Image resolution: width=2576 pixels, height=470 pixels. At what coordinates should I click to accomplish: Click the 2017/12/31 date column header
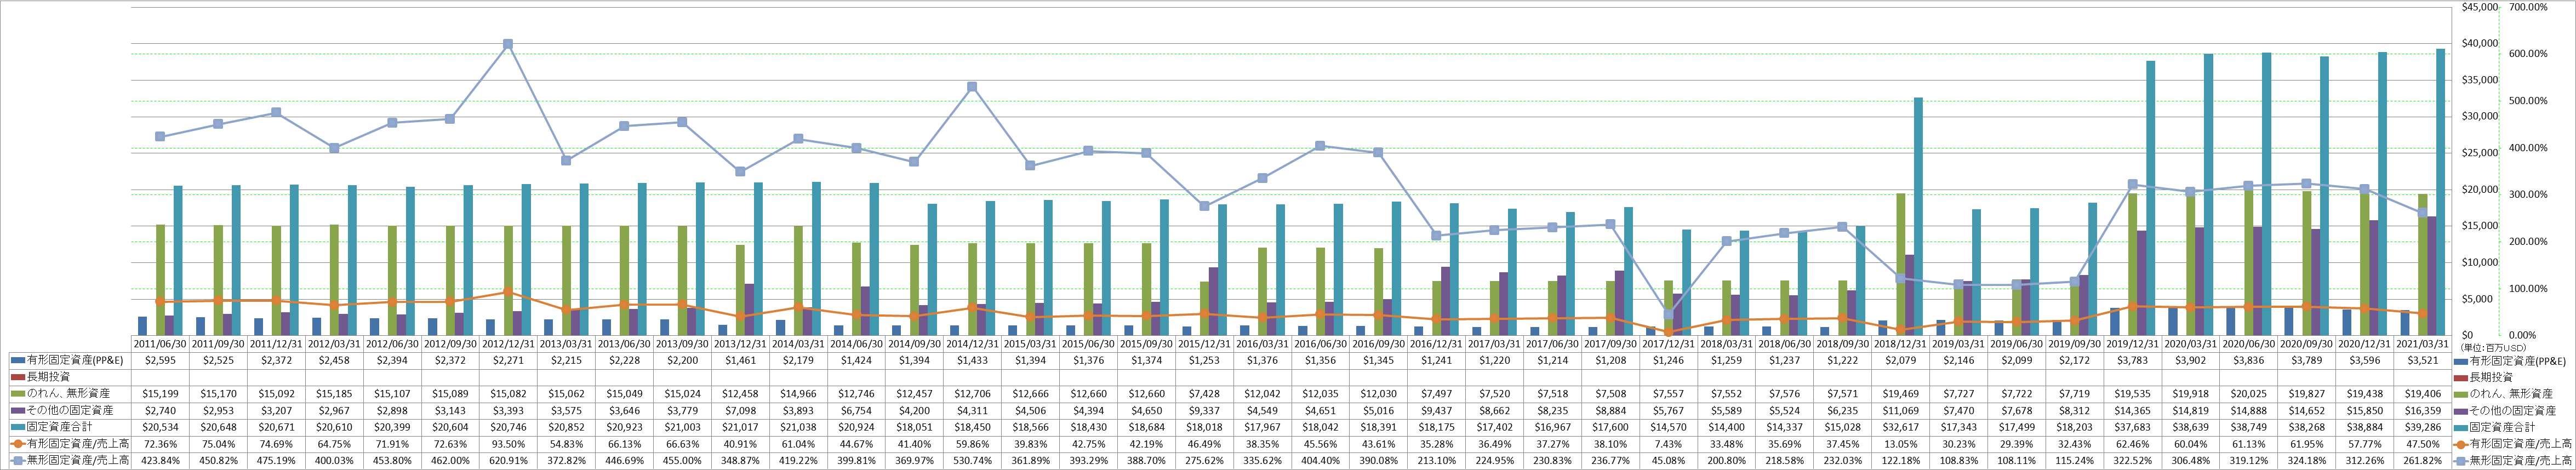coord(1668,343)
